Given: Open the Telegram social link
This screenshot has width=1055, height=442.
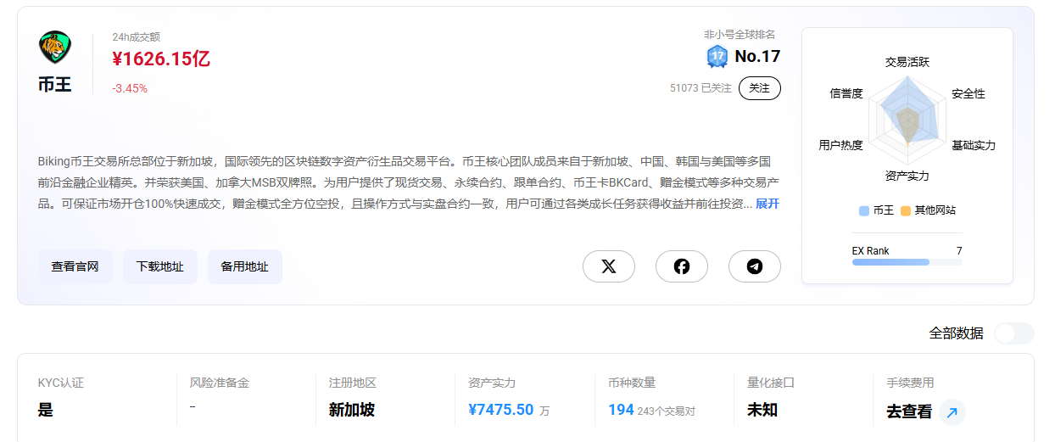Looking at the screenshot, I should (x=755, y=266).
